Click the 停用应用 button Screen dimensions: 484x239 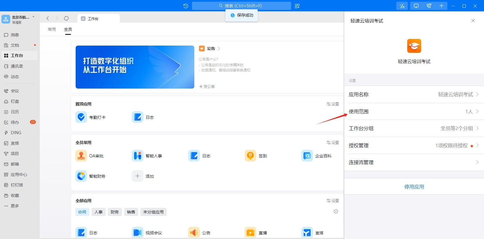pyautogui.click(x=414, y=187)
